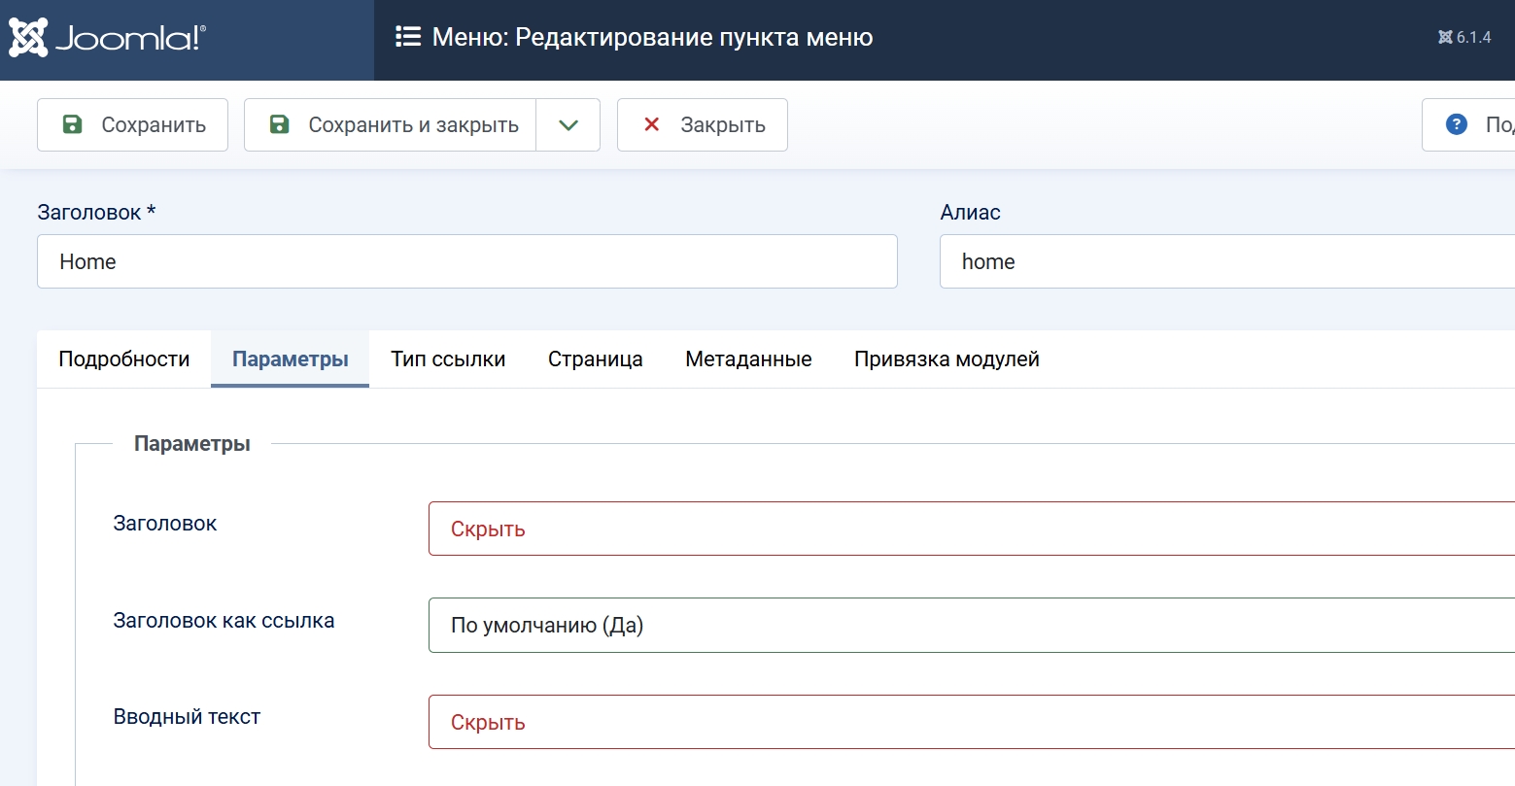Click the Заголовок как ссылка label
The height and width of the screenshot is (786, 1515).
click(224, 620)
